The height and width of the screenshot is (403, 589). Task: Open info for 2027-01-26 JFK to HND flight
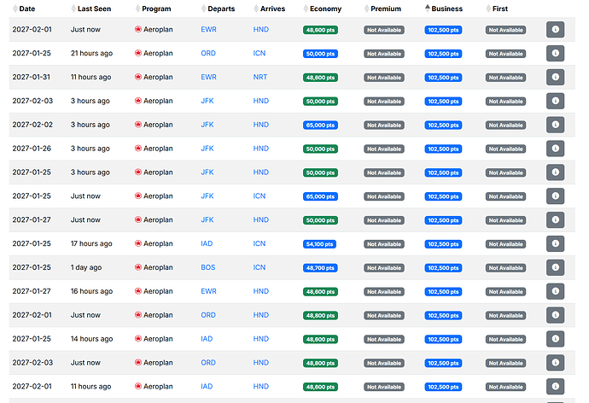[555, 149]
